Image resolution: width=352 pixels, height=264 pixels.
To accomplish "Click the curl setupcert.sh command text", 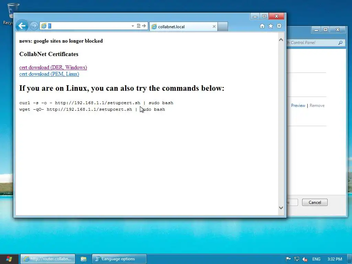I will pos(96,103).
